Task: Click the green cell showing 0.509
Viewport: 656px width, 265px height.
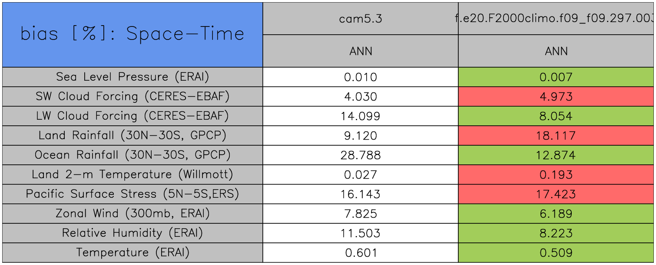Action: click(x=556, y=253)
